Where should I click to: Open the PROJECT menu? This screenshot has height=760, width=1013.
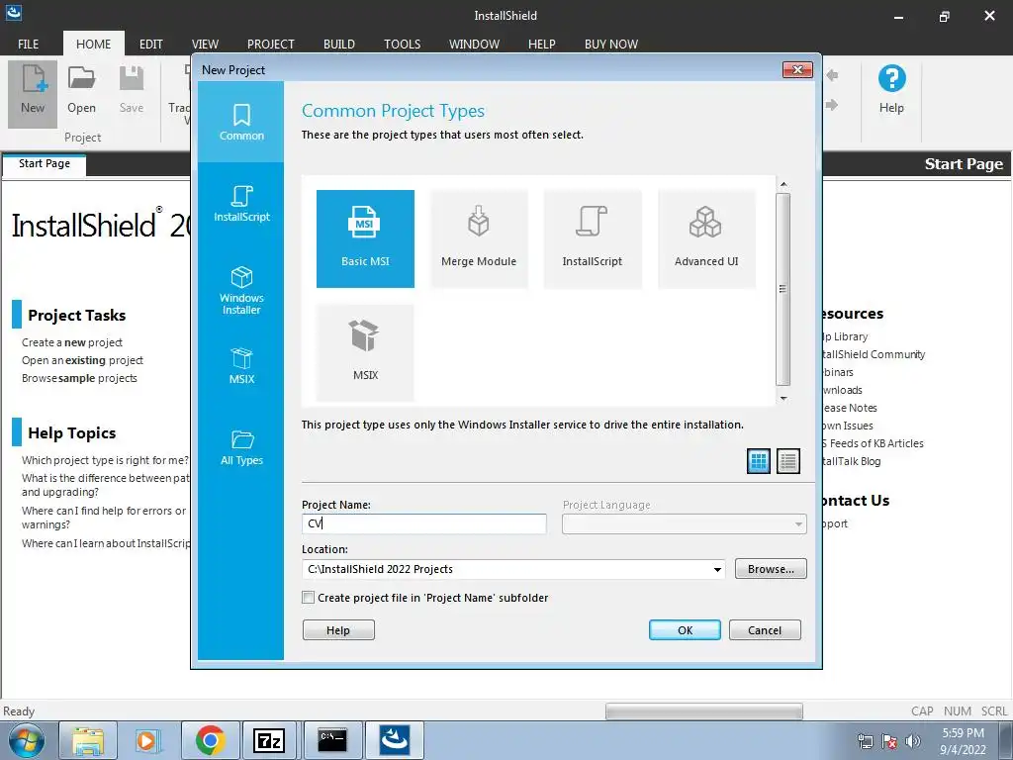[271, 44]
